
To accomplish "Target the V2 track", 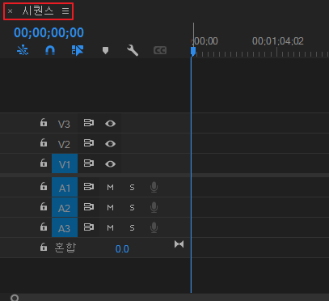I will [x=64, y=144].
